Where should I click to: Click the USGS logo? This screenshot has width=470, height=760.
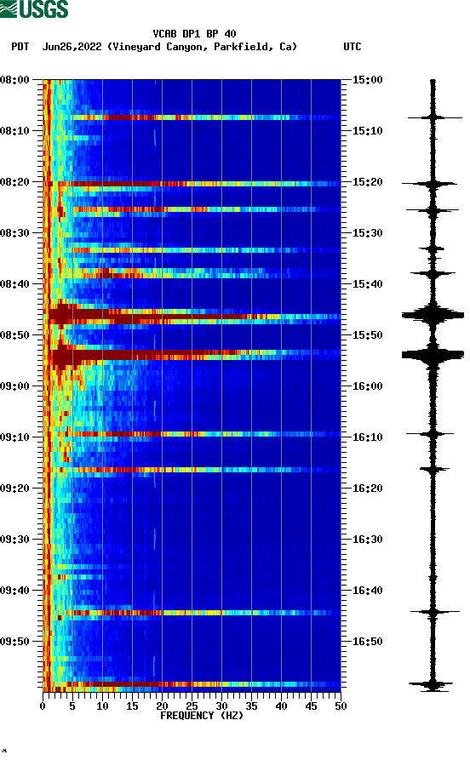(34, 9)
